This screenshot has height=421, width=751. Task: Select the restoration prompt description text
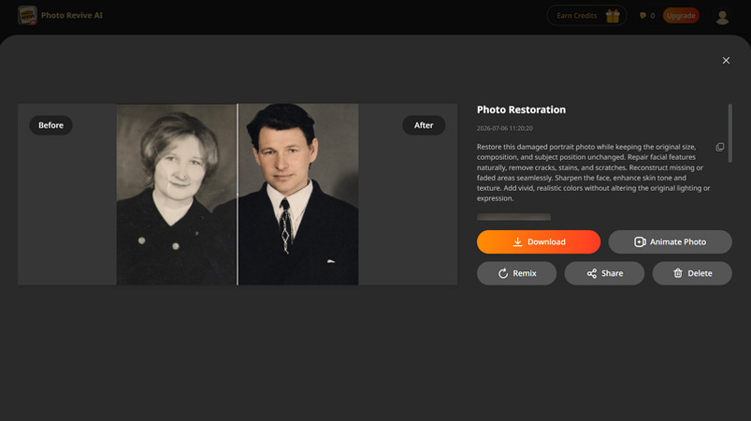[x=593, y=172]
